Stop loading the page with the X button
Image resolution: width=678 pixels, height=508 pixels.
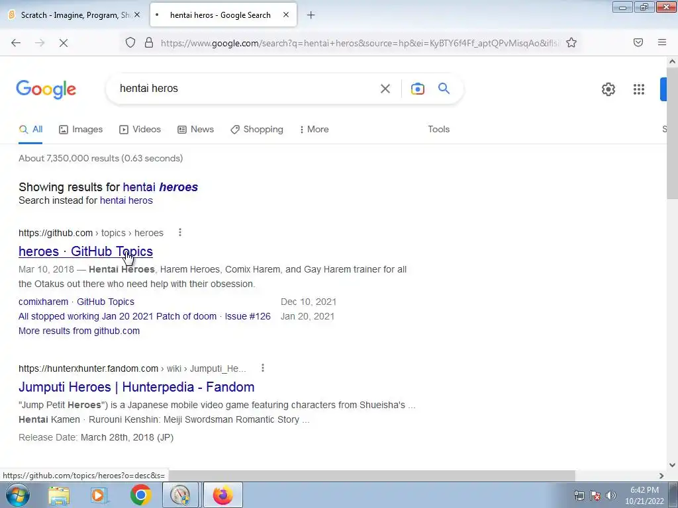point(64,43)
